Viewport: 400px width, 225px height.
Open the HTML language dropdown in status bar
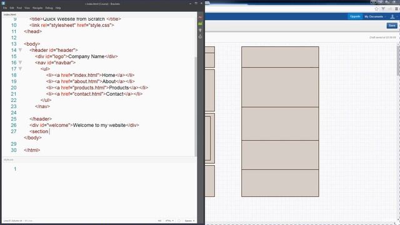coord(169,221)
